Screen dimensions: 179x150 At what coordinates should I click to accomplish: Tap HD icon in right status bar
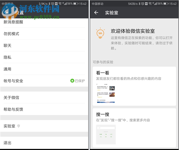(x=146, y=4)
